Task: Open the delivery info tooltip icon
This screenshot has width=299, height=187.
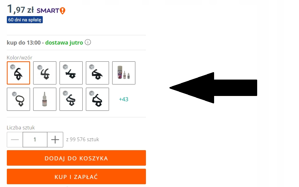Action: point(88,42)
